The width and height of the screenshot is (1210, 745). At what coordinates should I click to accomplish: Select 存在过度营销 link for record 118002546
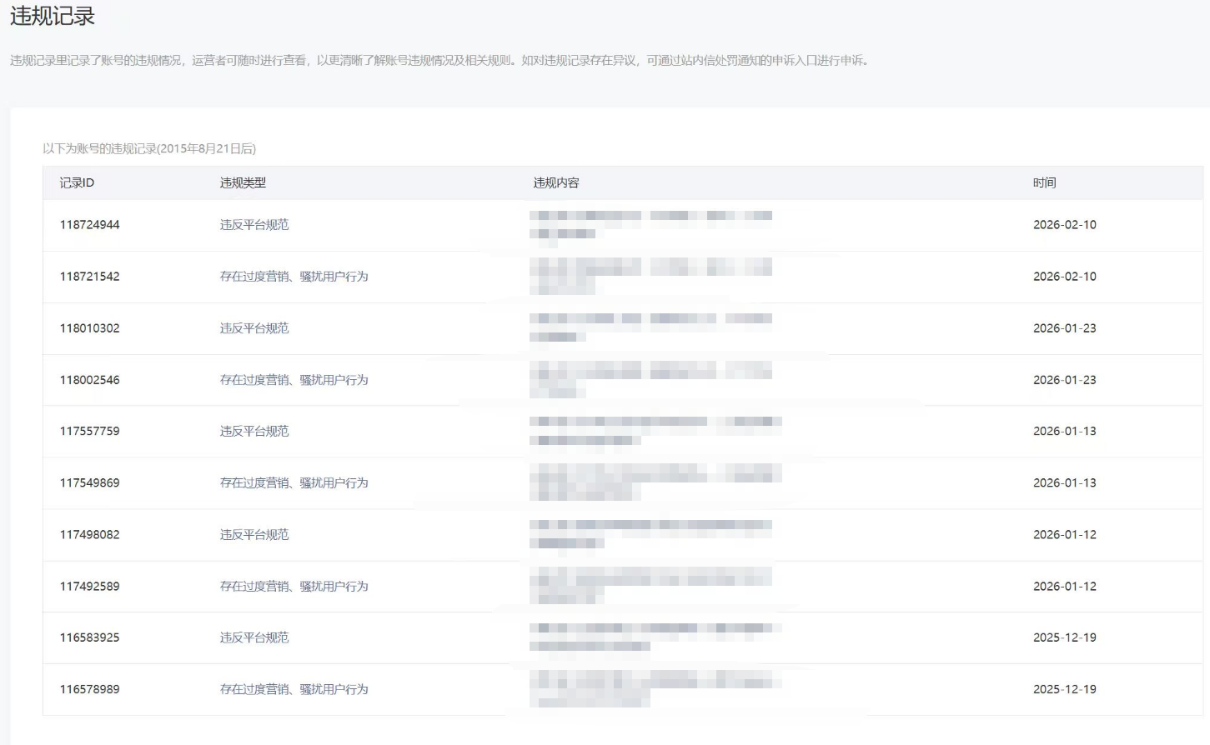(294, 380)
